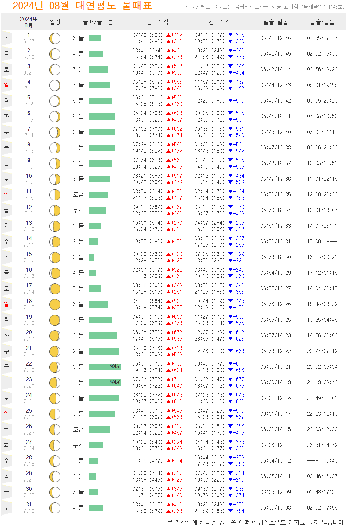Click the red up-triangle beside +176

pos(168,242)
